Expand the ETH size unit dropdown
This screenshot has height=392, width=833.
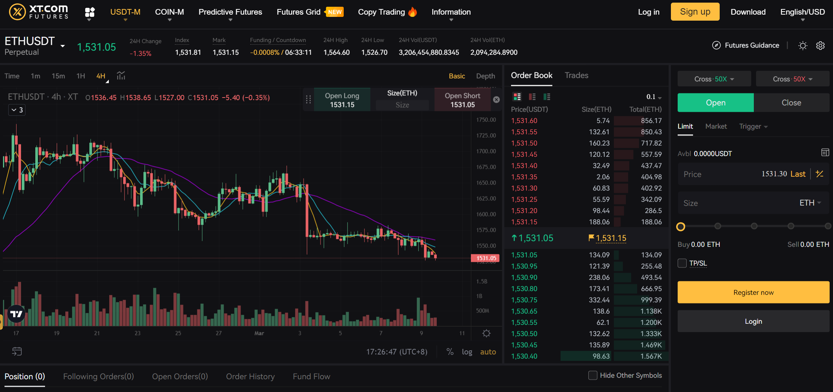[x=810, y=203]
